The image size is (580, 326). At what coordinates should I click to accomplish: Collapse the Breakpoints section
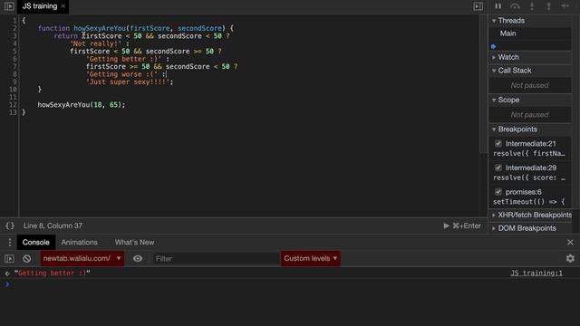pos(530,129)
